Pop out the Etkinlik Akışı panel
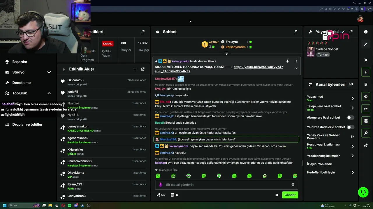 tap(143, 69)
